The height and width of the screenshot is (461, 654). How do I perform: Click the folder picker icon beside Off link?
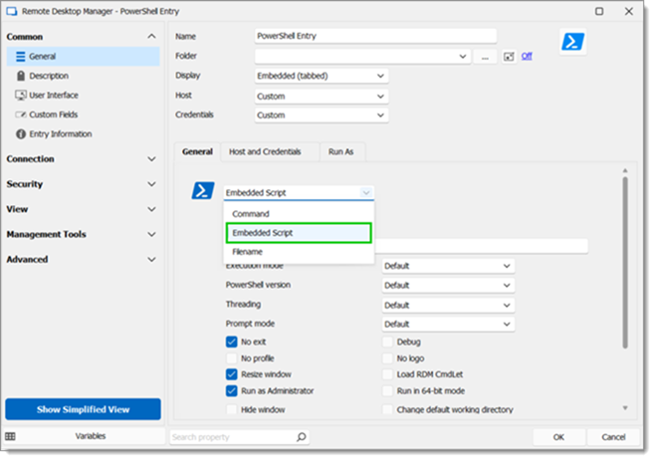[509, 57]
